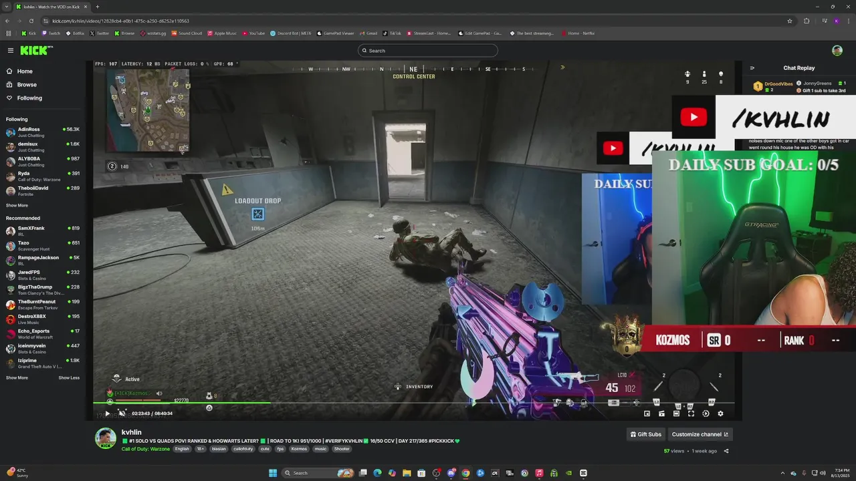The image size is (856, 481).
Task: Open File Explorer from taskbar
Action: pos(407,473)
